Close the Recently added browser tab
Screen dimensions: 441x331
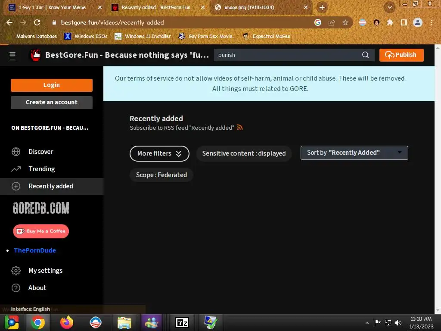[x=203, y=7]
